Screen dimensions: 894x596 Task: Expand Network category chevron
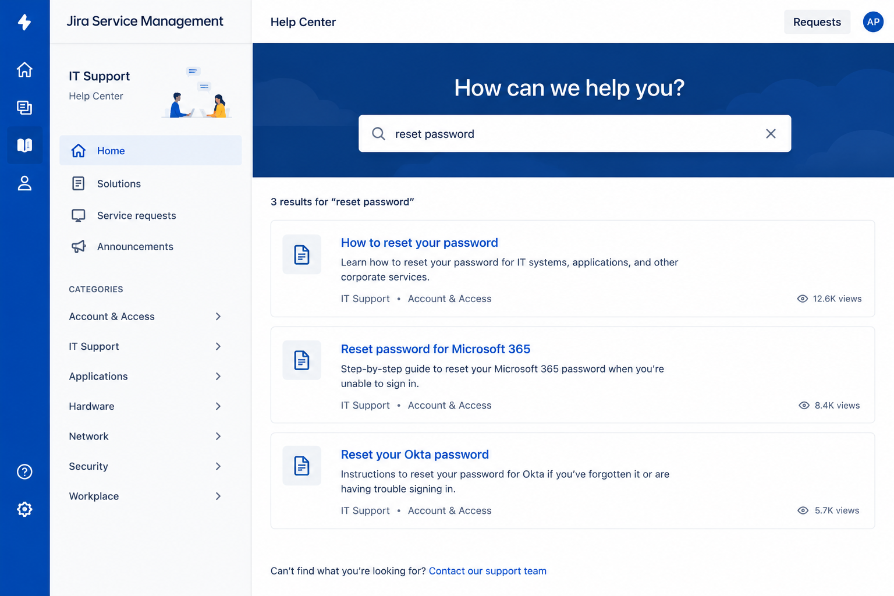(x=218, y=437)
